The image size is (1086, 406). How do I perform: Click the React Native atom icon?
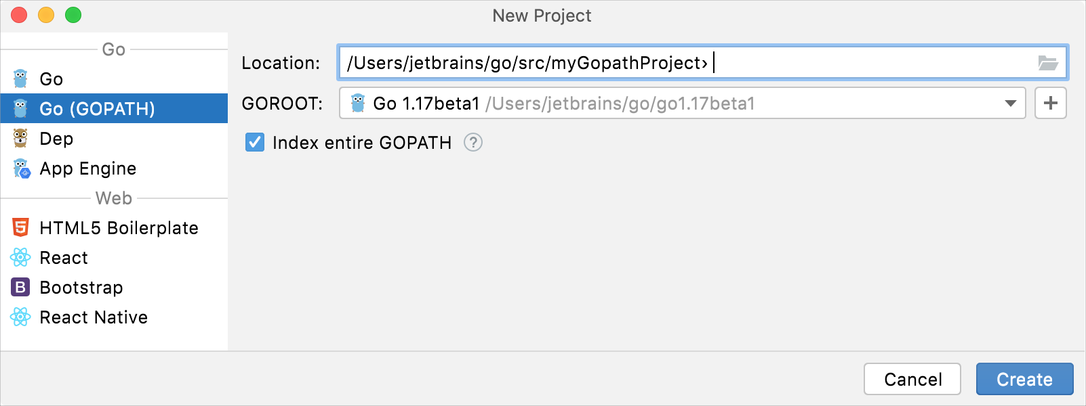pyautogui.click(x=20, y=317)
